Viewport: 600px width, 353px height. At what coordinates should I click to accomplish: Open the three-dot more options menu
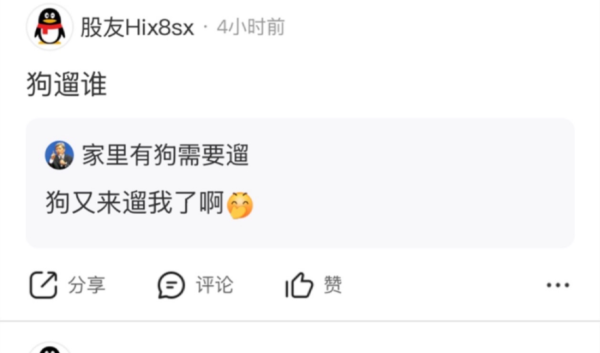pyautogui.click(x=558, y=285)
